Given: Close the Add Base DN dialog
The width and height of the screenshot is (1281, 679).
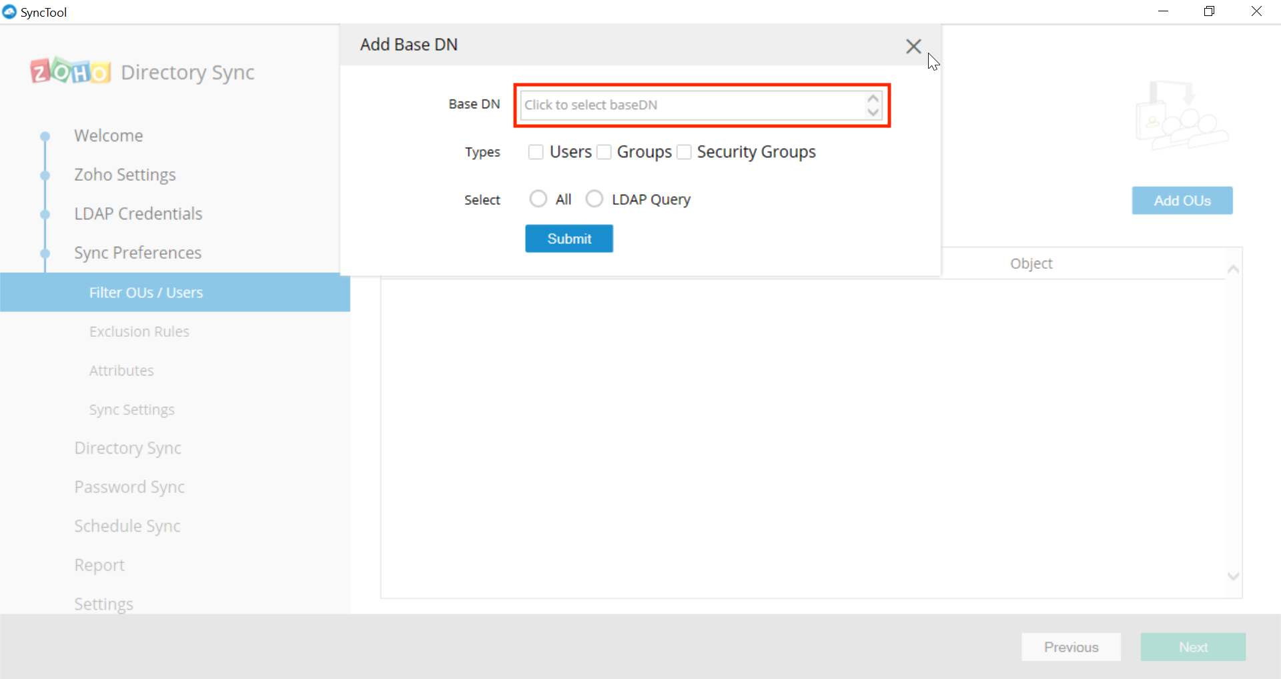Looking at the screenshot, I should (x=913, y=46).
